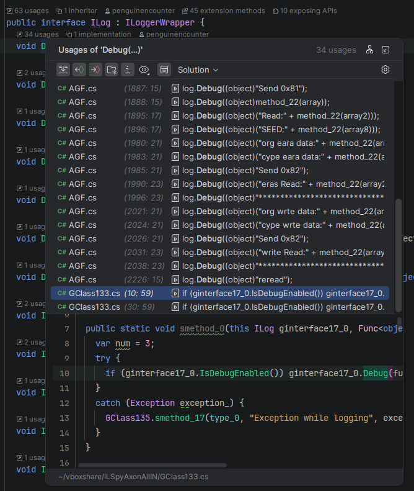Click the '63 usages' code lens link
414x491 pixels.
pos(27,11)
